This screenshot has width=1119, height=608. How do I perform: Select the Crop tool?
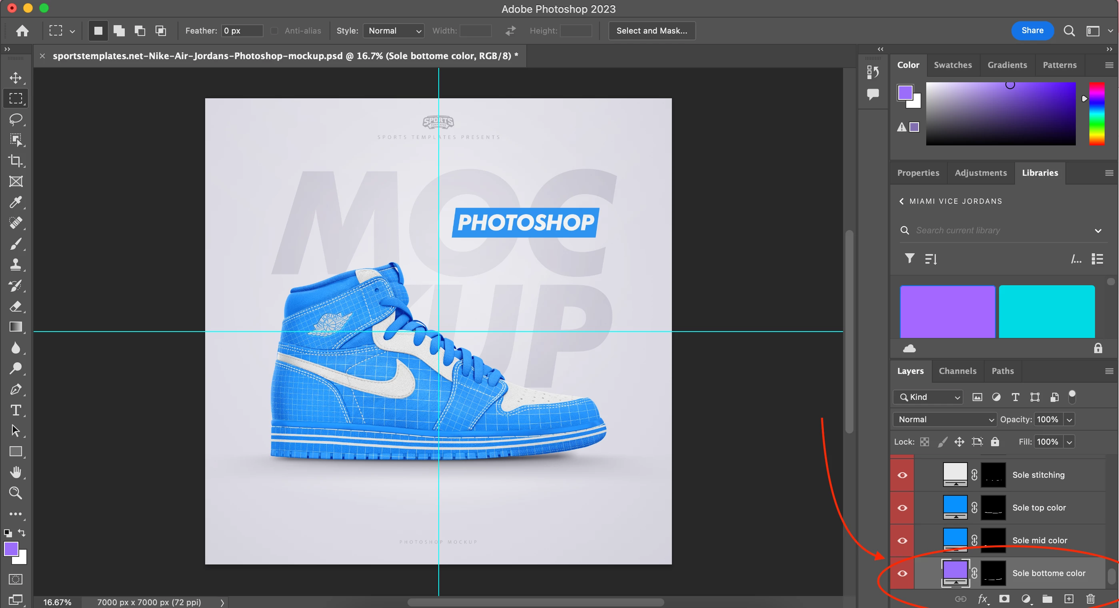(16, 161)
